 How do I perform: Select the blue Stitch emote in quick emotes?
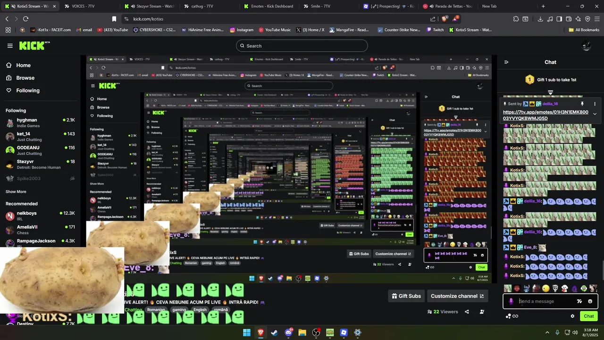pos(527,289)
